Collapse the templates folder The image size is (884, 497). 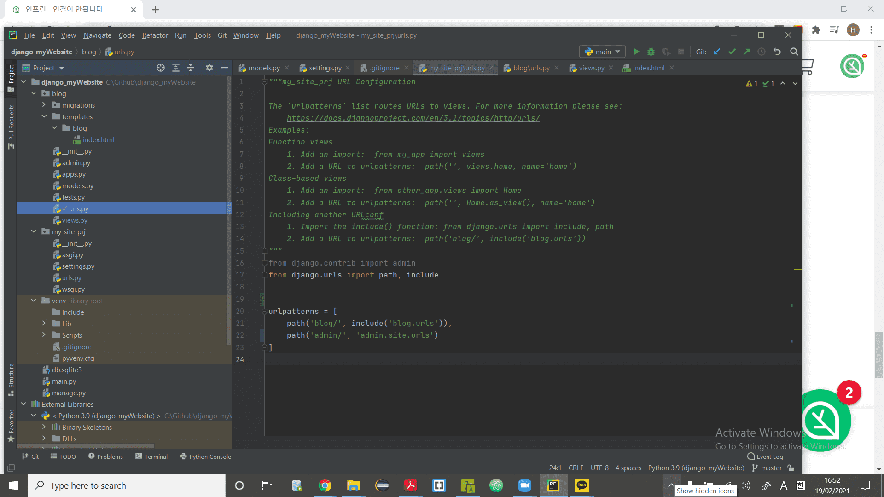(x=44, y=116)
